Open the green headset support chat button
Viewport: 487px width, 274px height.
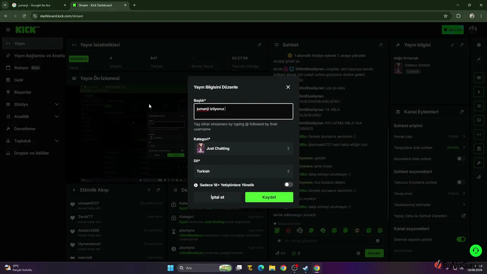(476, 251)
